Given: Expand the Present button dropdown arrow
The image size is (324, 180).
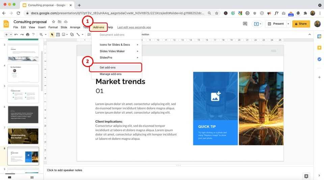Looking at the screenshot, I should [x=288, y=24].
